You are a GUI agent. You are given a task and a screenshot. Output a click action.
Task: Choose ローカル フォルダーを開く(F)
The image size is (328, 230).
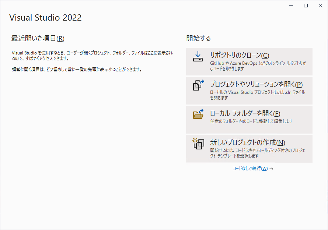249,120
